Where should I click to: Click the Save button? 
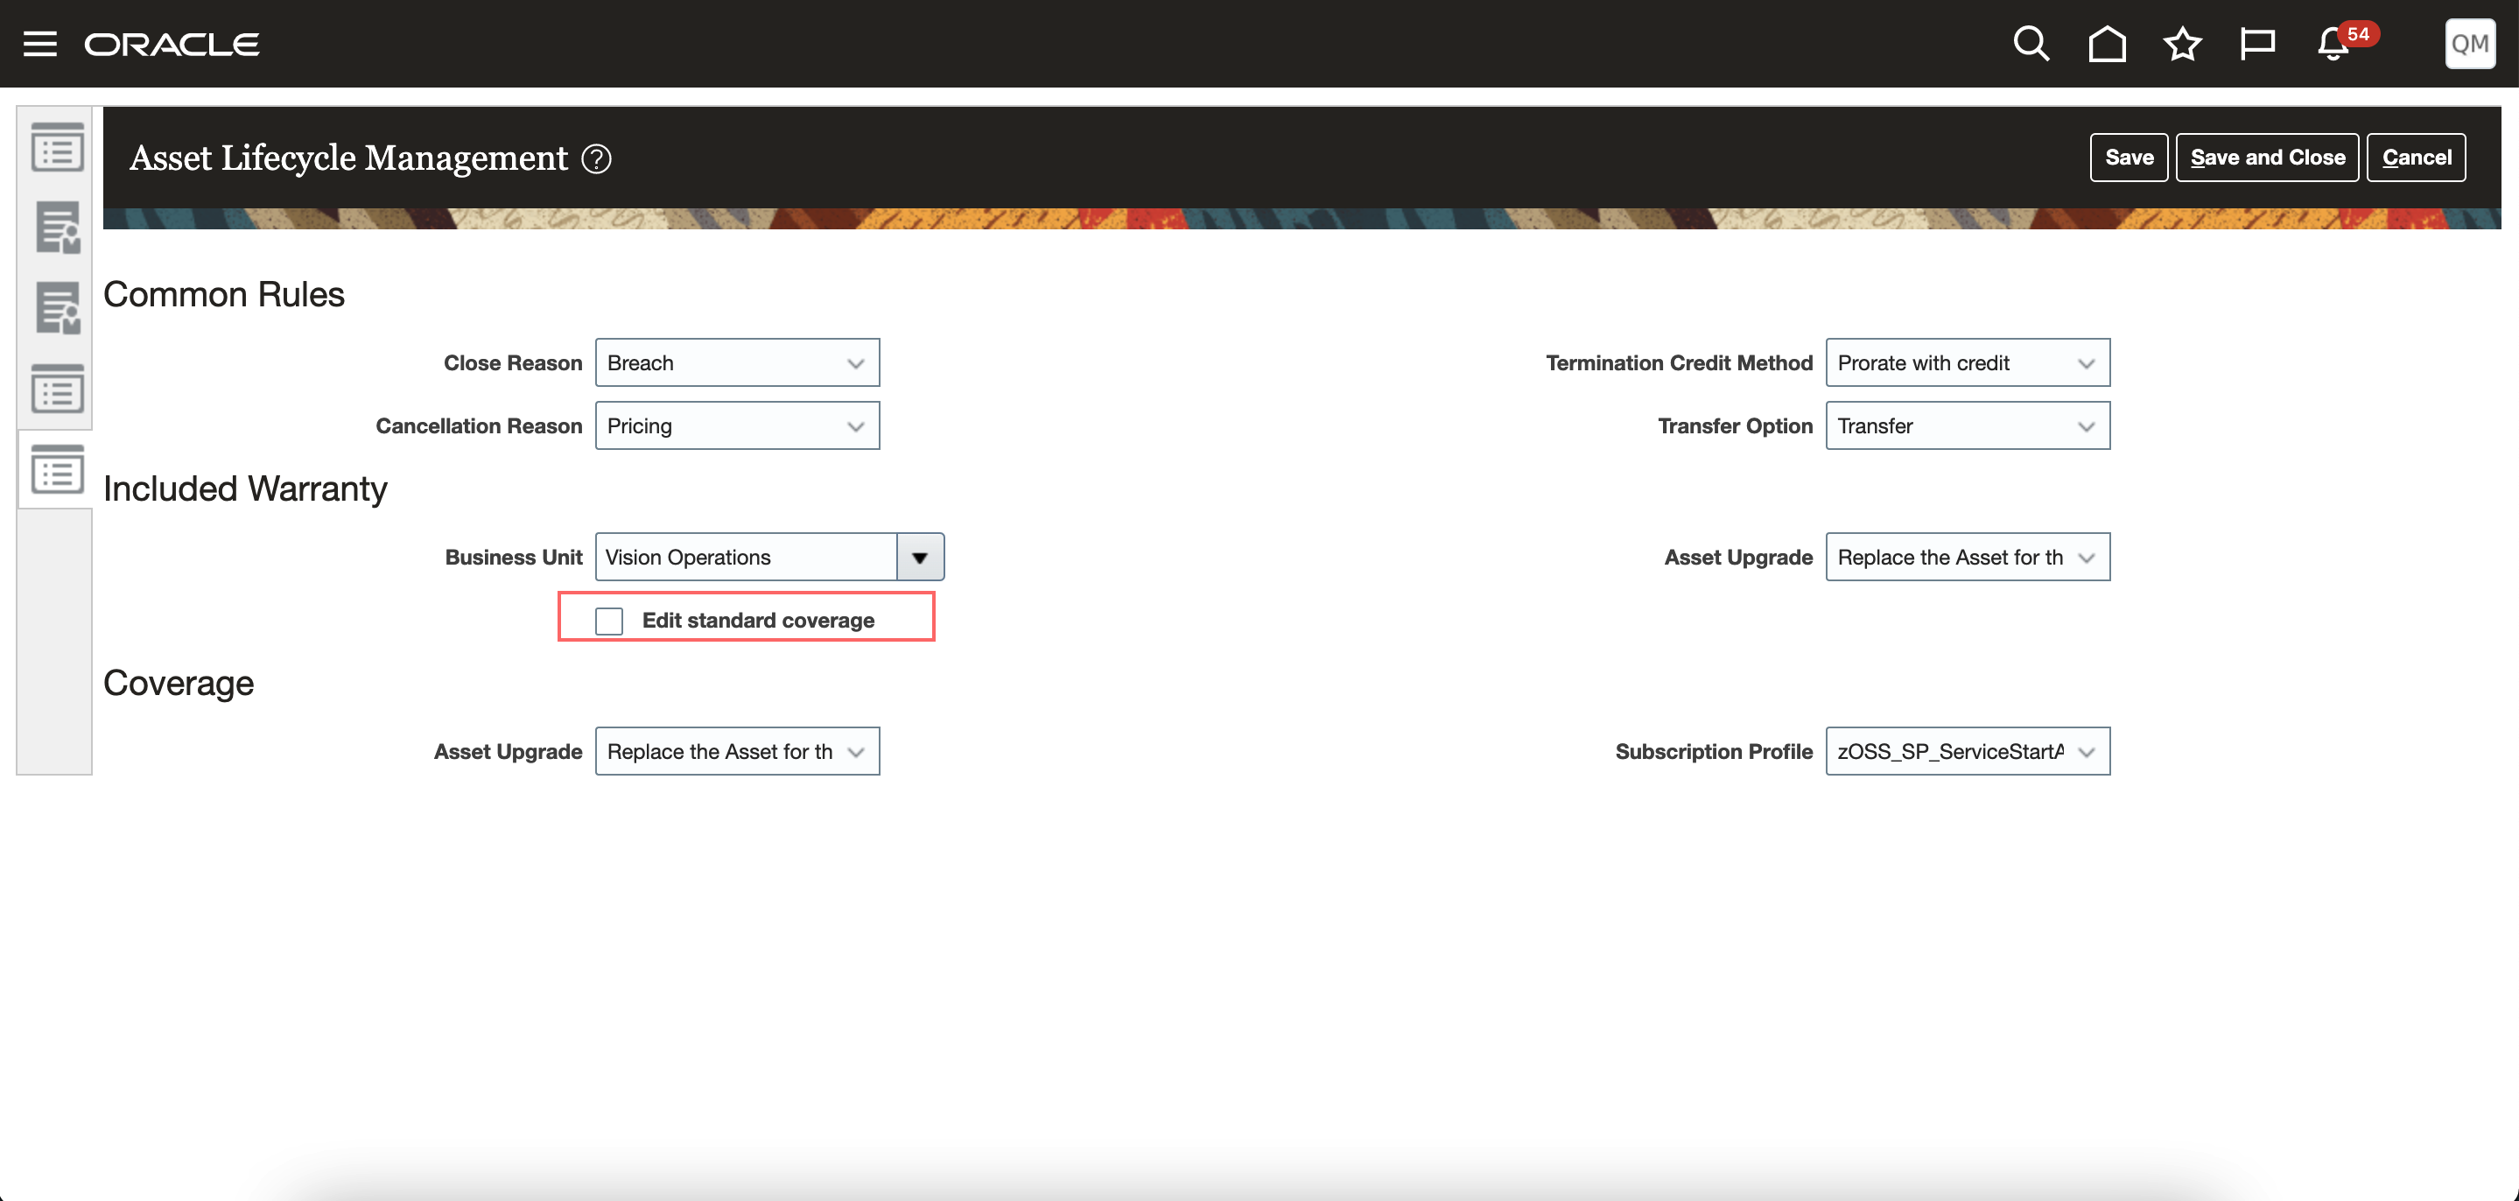pos(2128,158)
